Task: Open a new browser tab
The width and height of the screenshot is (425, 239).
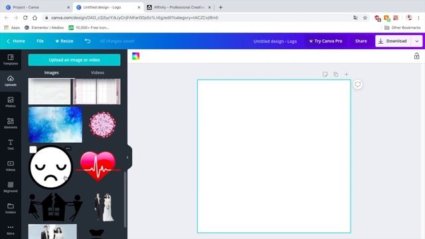Action: tap(220, 7)
